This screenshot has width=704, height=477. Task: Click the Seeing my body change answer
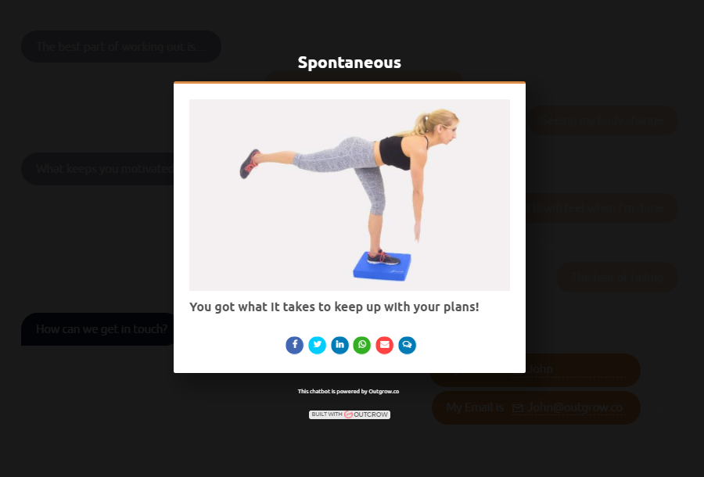pos(602,120)
